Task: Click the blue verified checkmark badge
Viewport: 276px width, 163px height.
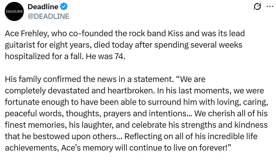Action: click(64, 7)
